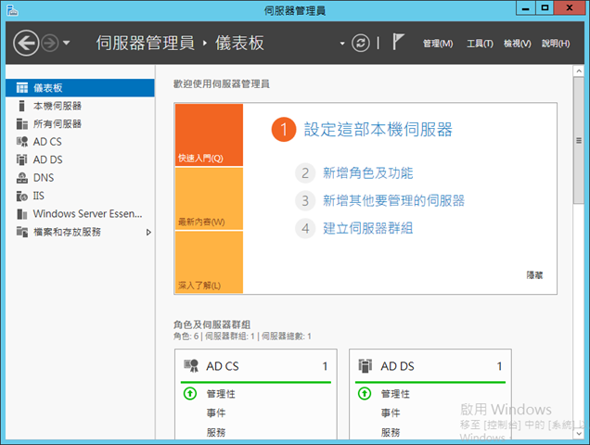Click the scrollbar down arrow
590x445 pixels.
click(x=579, y=433)
